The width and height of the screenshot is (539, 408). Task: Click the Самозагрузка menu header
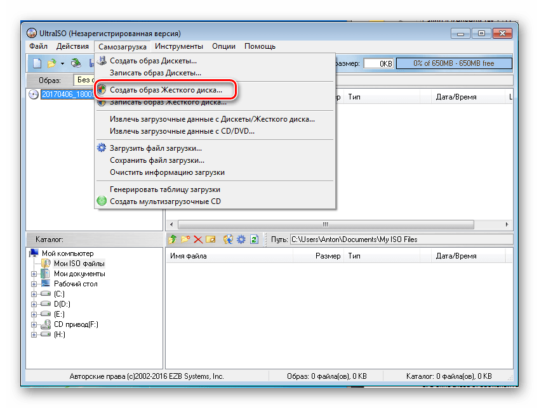(123, 47)
